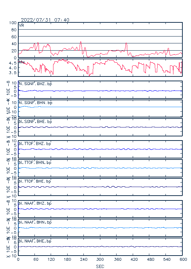Select the N.SGNF.BHZ.bp trace label

(x=36, y=84)
